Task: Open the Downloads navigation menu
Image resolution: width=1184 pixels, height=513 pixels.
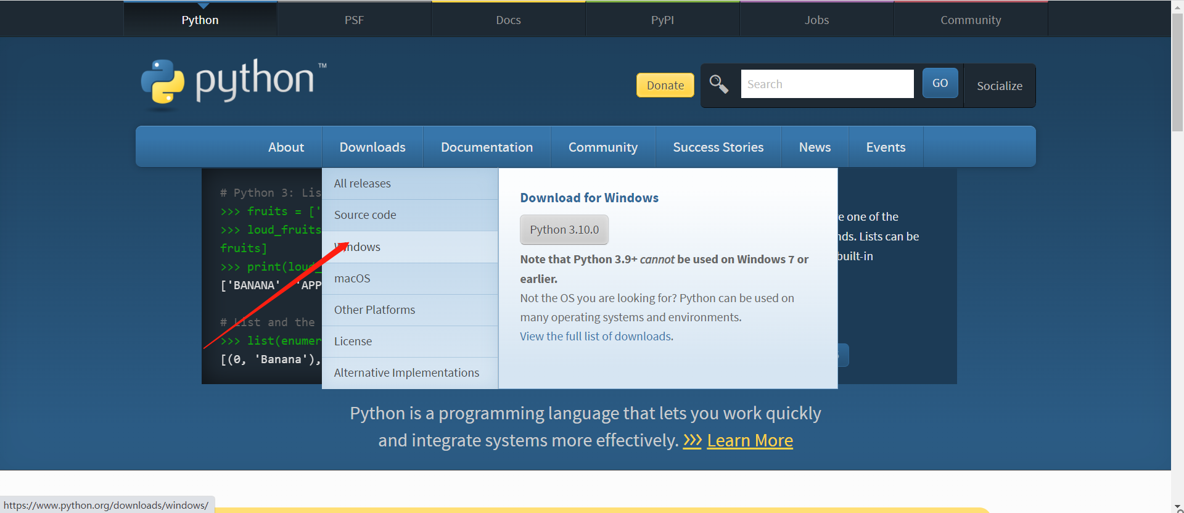Action: click(372, 147)
